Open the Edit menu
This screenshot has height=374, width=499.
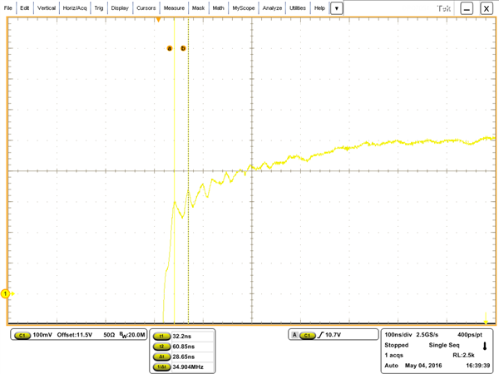(24, 8)
